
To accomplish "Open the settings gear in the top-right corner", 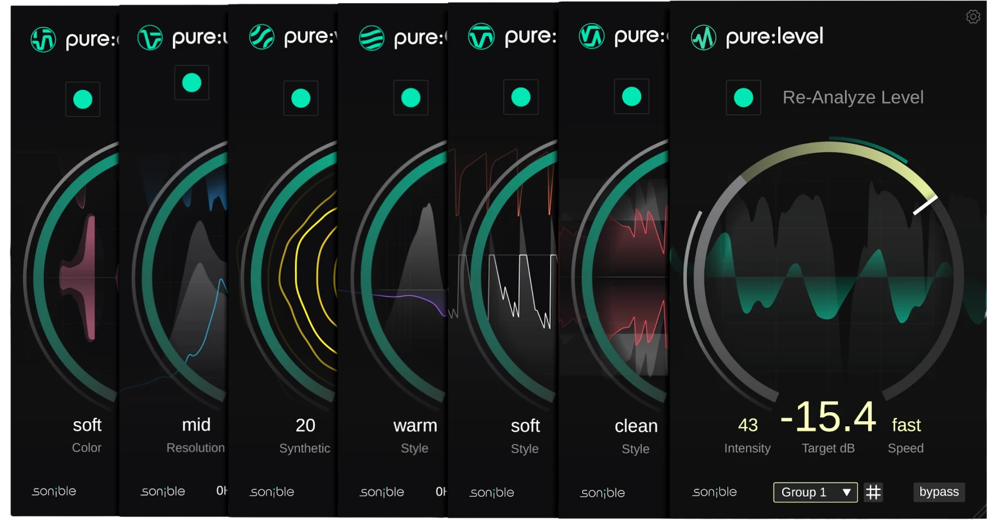I will (973, 17).
